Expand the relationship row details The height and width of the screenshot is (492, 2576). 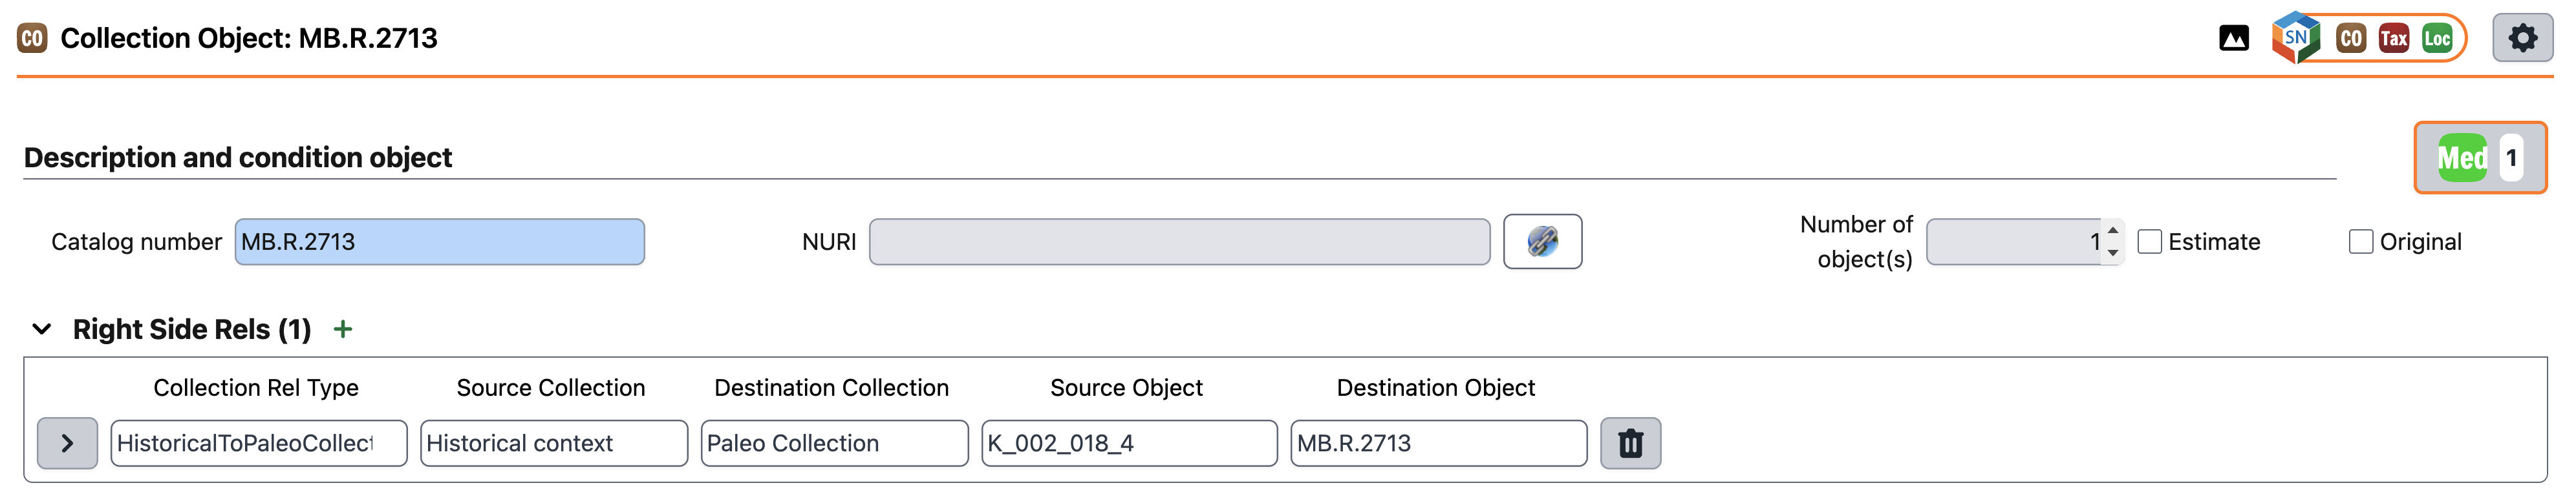click(x=67, y=443)
